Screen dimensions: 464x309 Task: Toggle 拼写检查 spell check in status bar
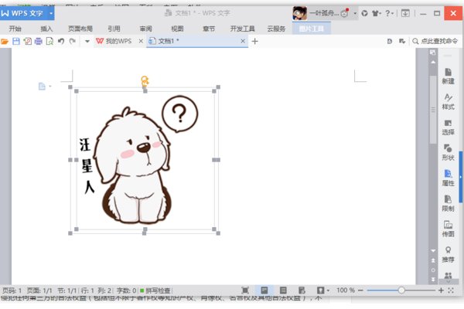(x=155, y=290)
